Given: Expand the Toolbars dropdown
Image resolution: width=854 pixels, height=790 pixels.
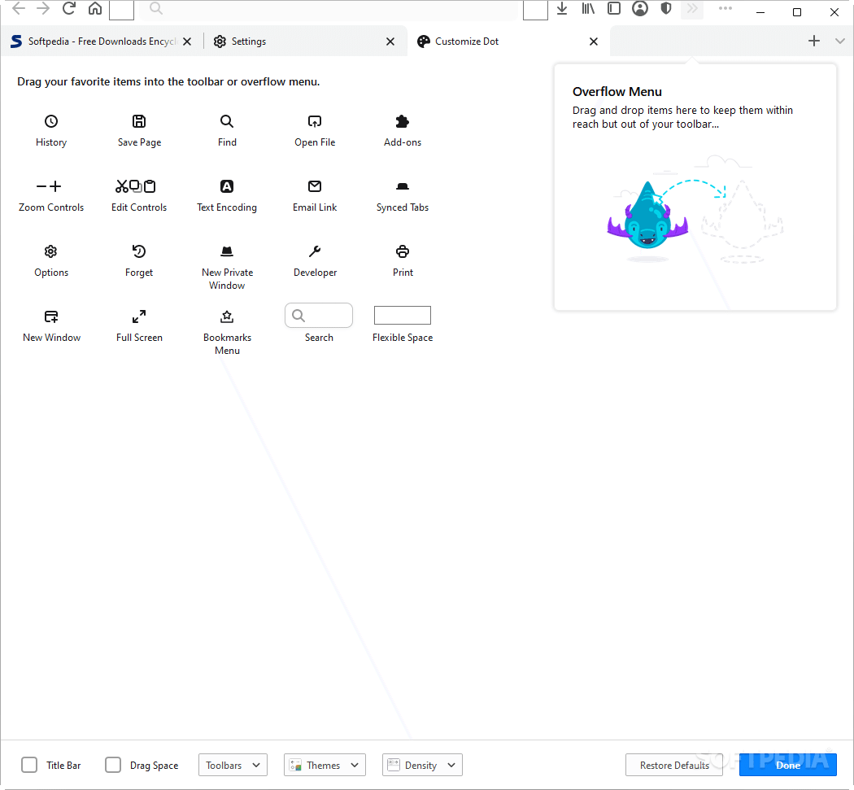Looking at the screenshot, I should [233, 765].
